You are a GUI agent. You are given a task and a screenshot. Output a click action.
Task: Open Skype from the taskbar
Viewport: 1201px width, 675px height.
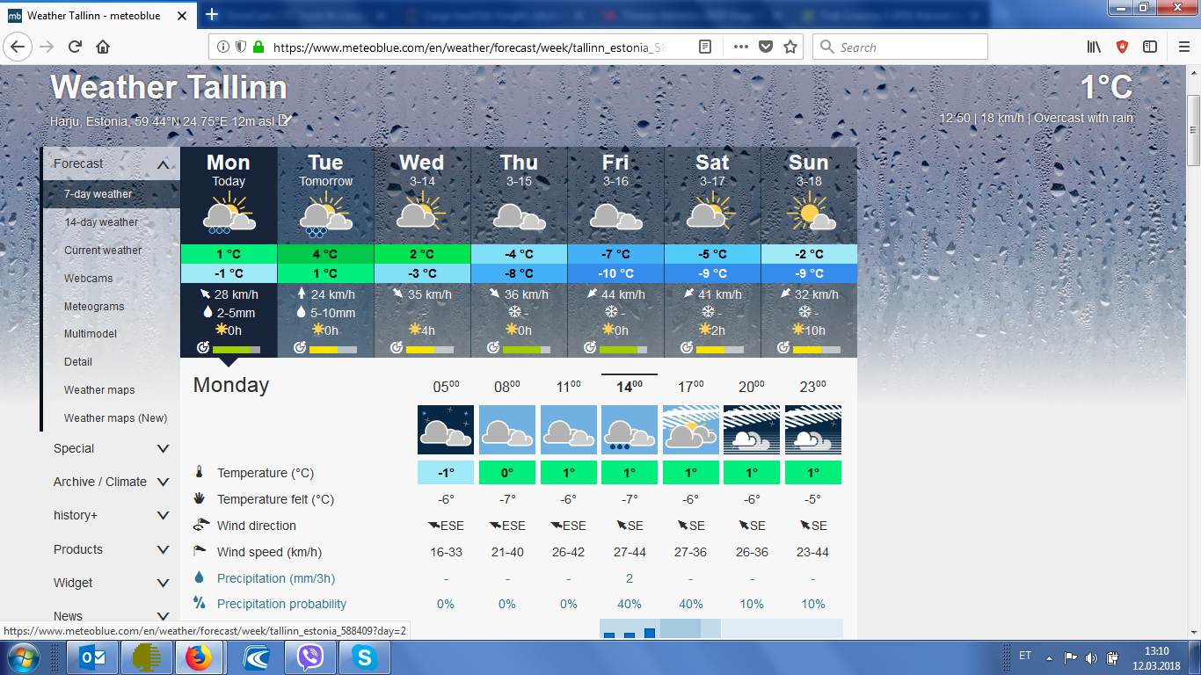(x=364, y=657)
